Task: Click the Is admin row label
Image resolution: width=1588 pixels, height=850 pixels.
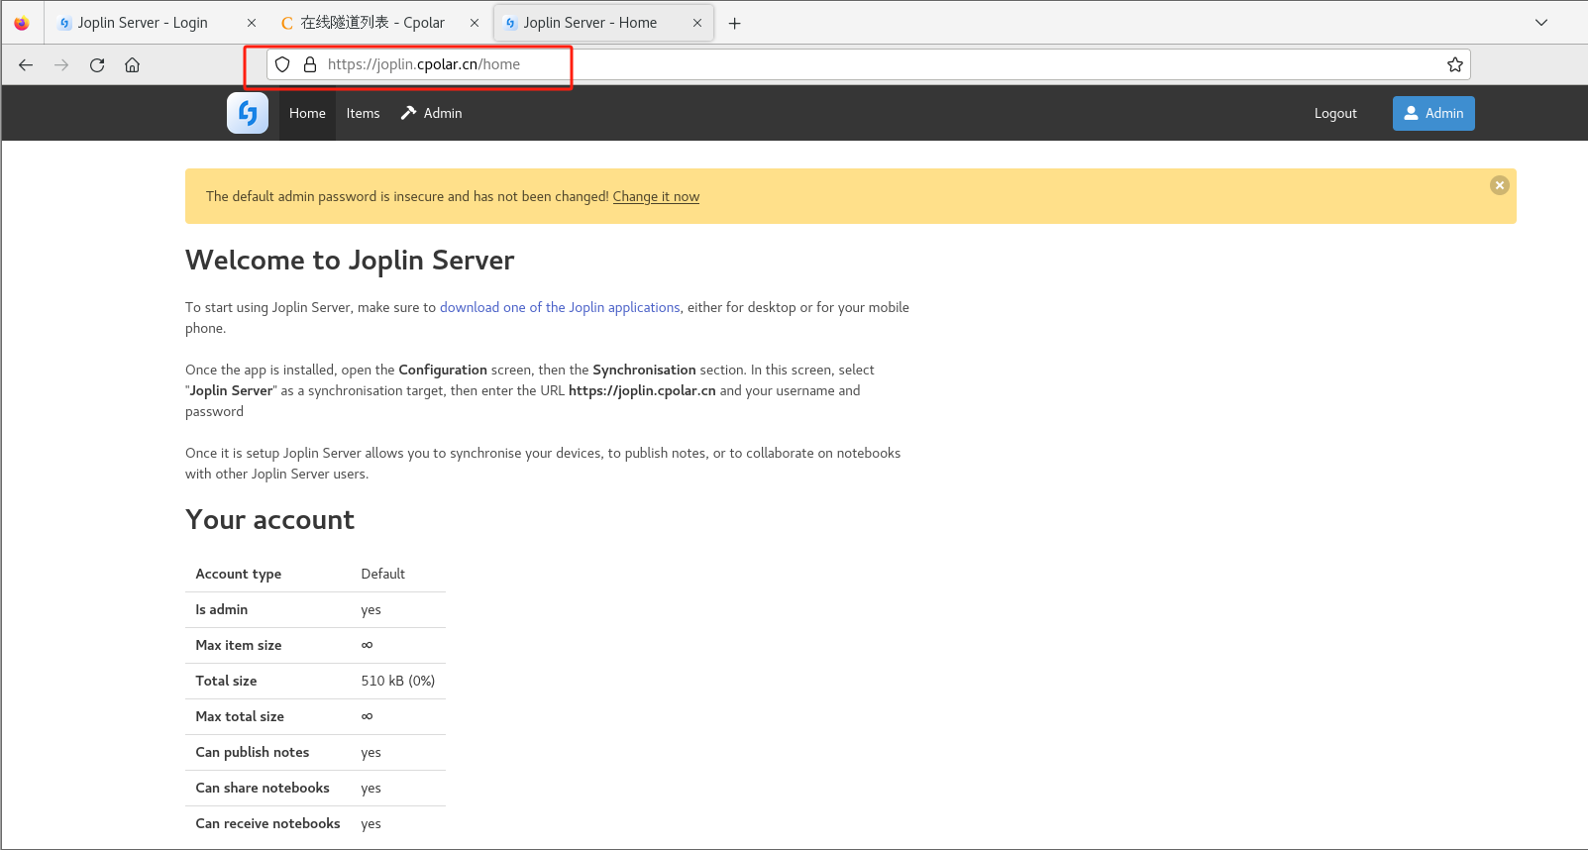Action: (x=221, y=609)
